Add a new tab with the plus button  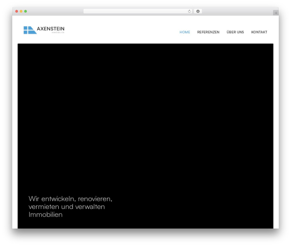click(276, 13)
